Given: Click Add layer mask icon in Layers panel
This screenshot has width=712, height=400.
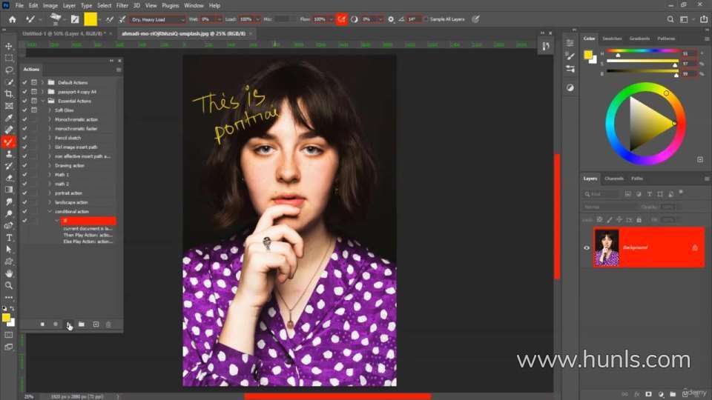Looking at the screenshot, I should 648,394.
